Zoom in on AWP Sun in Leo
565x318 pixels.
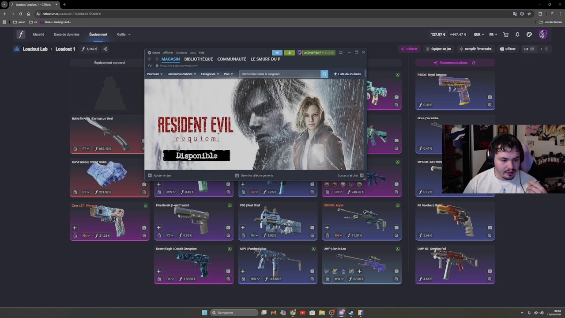[x=396, y=279]
